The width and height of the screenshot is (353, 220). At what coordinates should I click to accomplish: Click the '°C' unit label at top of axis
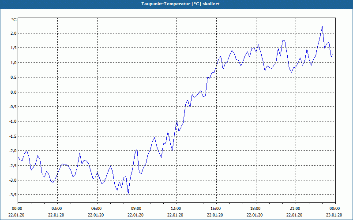(14, 20)
